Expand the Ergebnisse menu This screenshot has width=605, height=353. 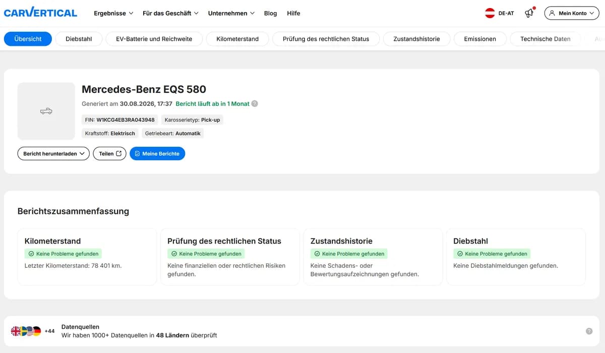[x=113, y=13]
